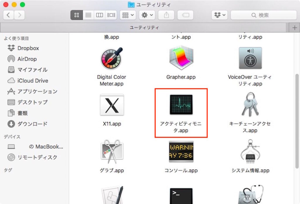
Task: Switch to list view
Action: coord(88,15)
